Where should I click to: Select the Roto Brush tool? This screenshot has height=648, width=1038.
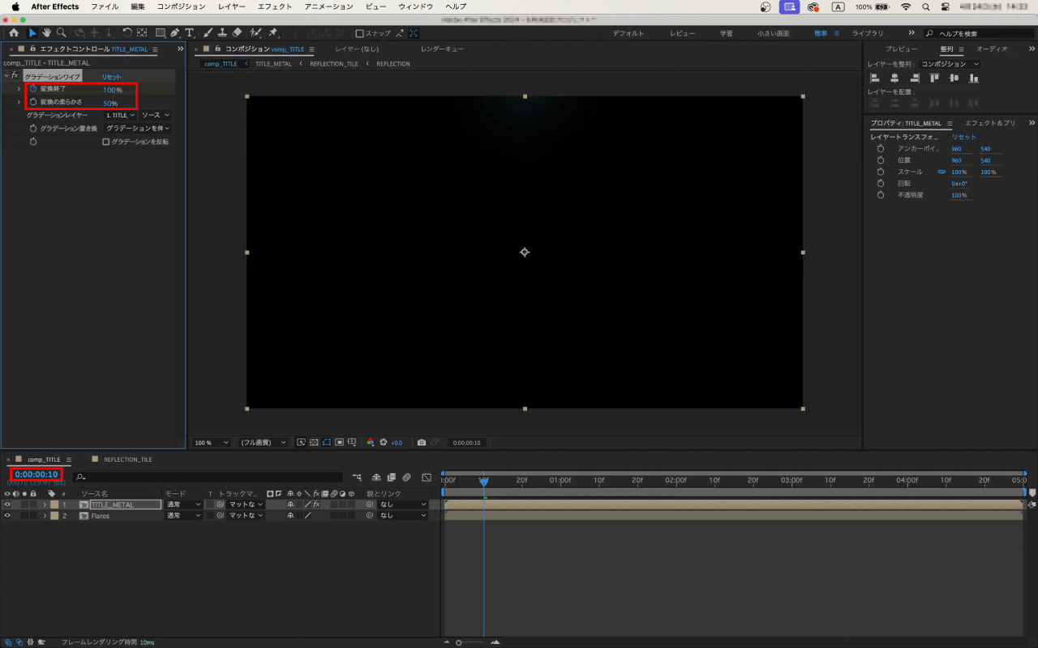click(x=256, y=33)
